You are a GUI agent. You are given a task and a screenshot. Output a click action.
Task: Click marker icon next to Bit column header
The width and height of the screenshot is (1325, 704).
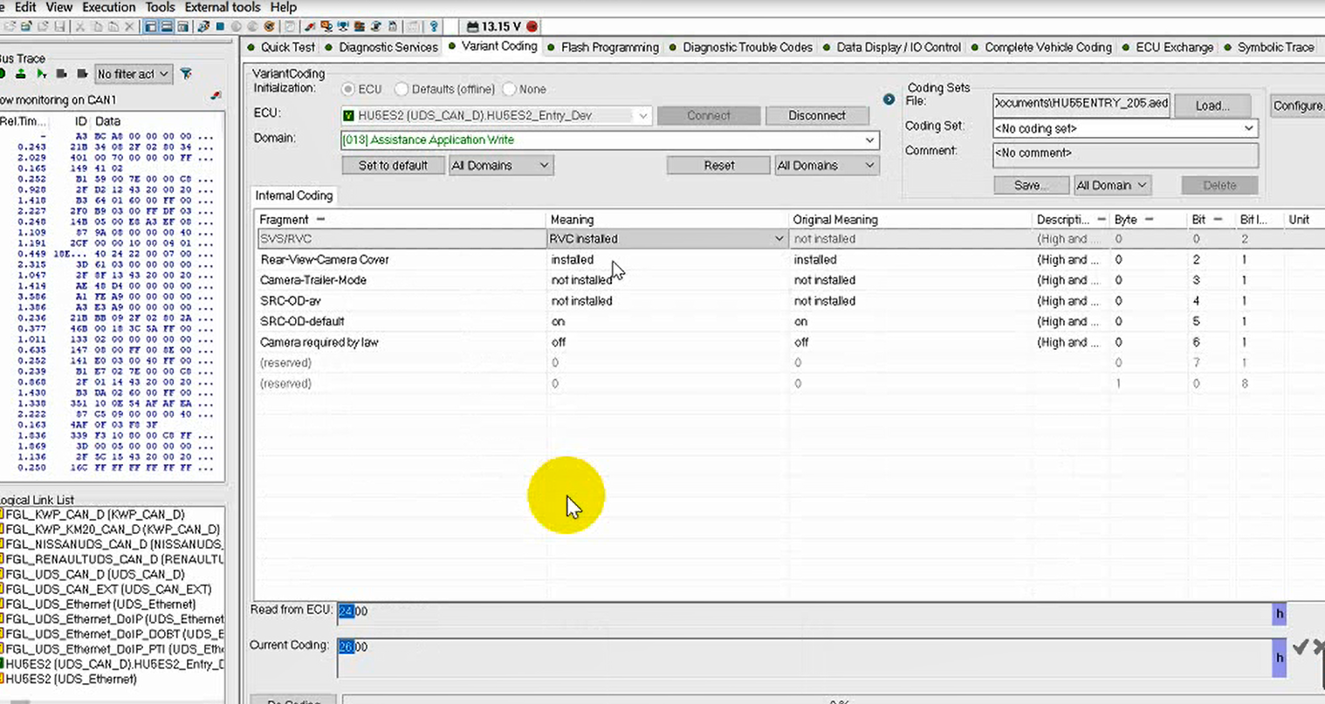click(1218, 220)
